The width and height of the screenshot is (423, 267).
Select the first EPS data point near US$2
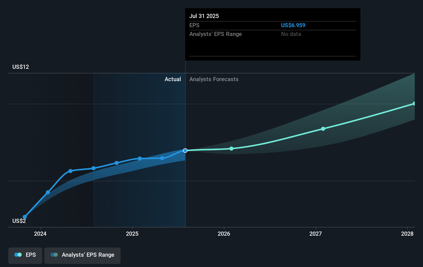25,217
